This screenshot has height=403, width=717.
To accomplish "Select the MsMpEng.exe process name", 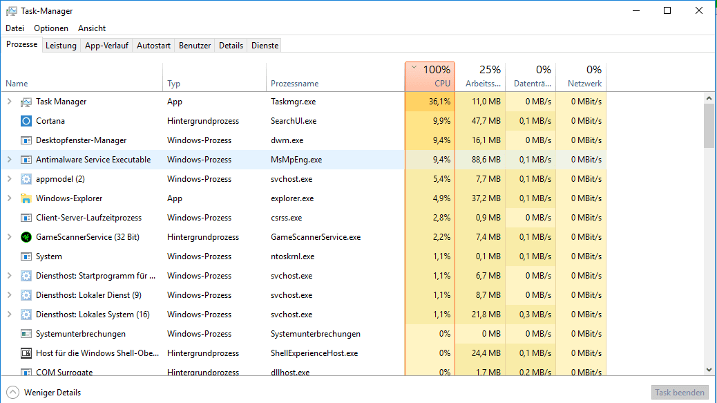I will click(296, 160).
